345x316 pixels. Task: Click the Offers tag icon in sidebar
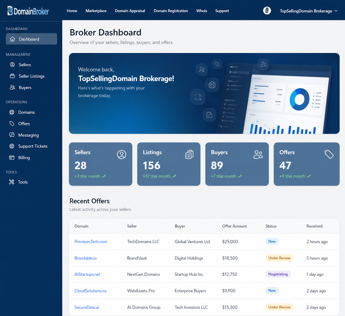click(x=12, y=124)
